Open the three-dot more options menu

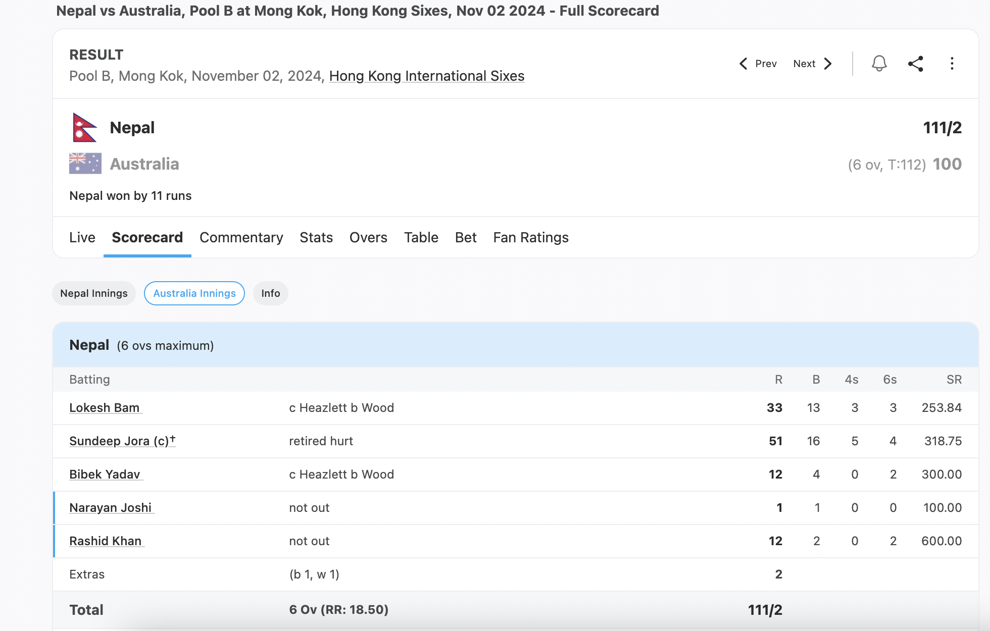tap(952, 64)
